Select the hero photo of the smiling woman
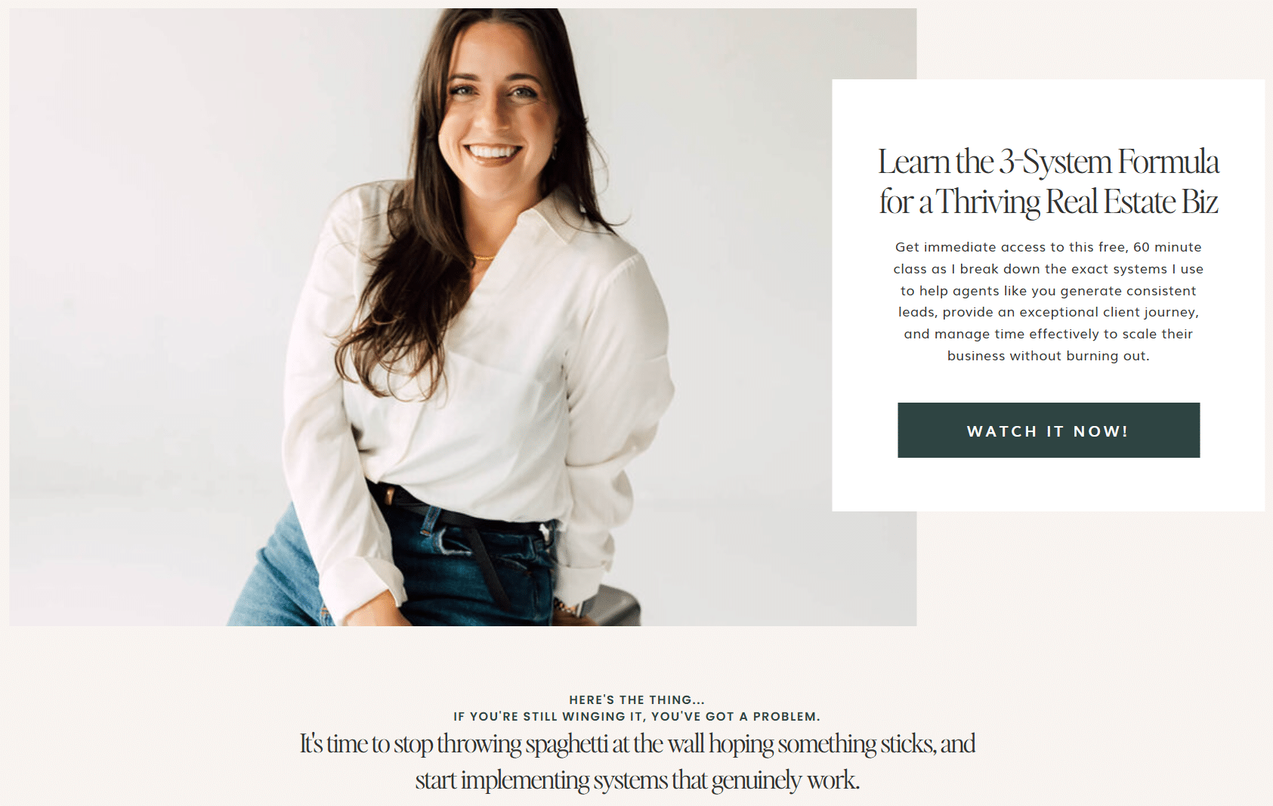 click(x=462, y=317)
